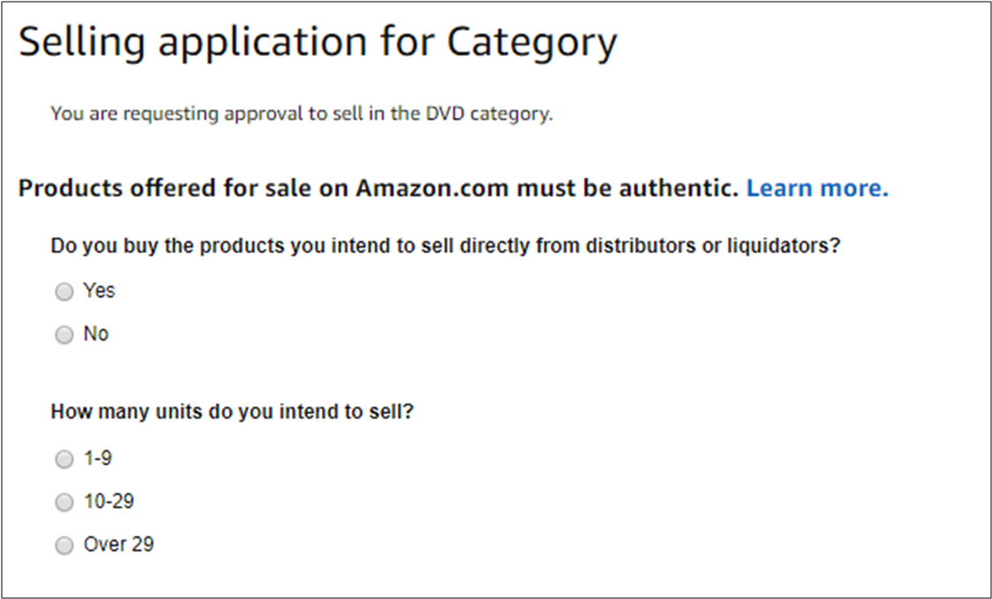Click the How many units question text
The width and height of the screenshot is (992, 599).
point(232,412)
